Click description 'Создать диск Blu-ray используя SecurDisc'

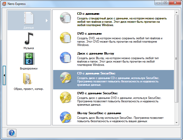[x=120, y=120]
